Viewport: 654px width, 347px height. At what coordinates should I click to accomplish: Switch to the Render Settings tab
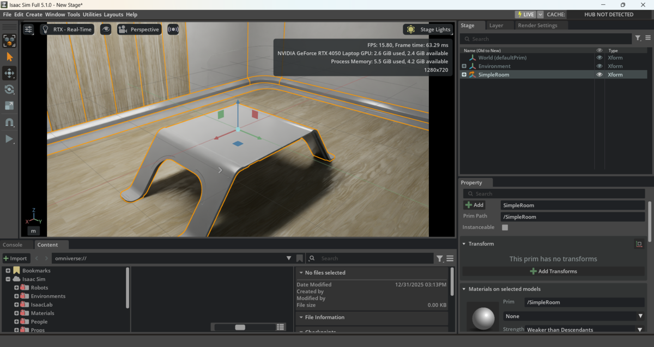pos(537,26)
